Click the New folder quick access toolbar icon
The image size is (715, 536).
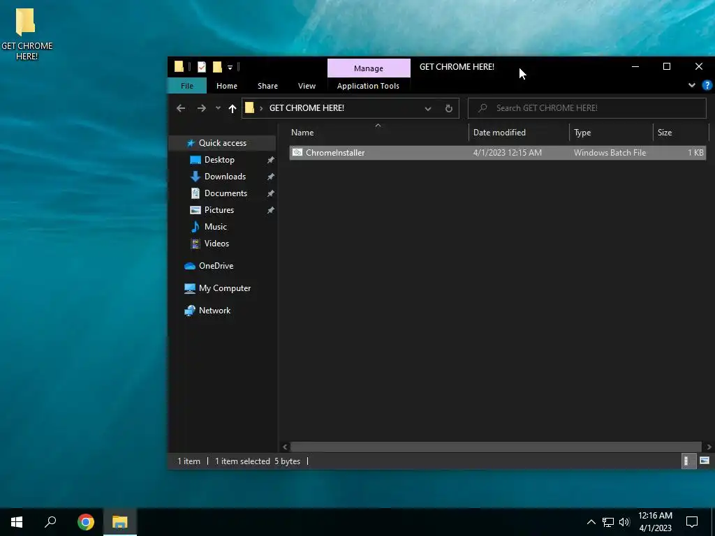[217, 67]
